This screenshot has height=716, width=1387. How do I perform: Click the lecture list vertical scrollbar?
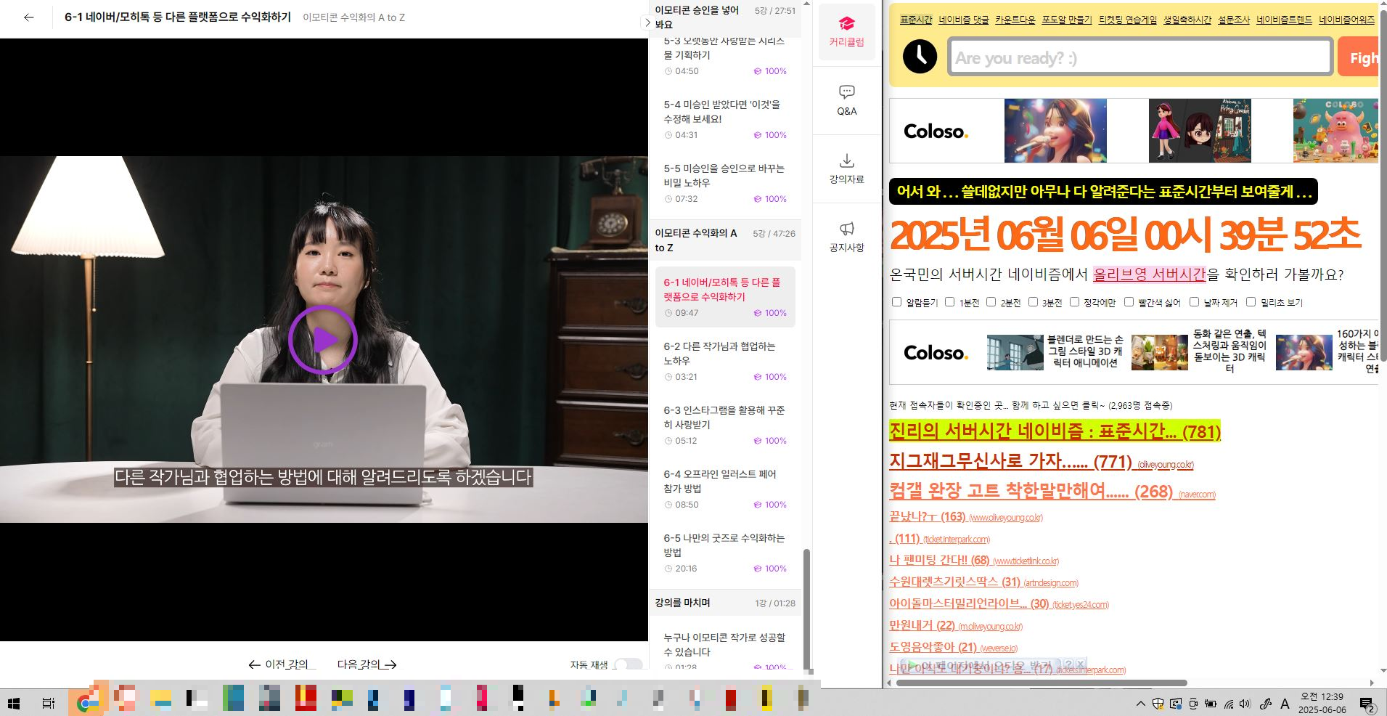tap(806, 609)
